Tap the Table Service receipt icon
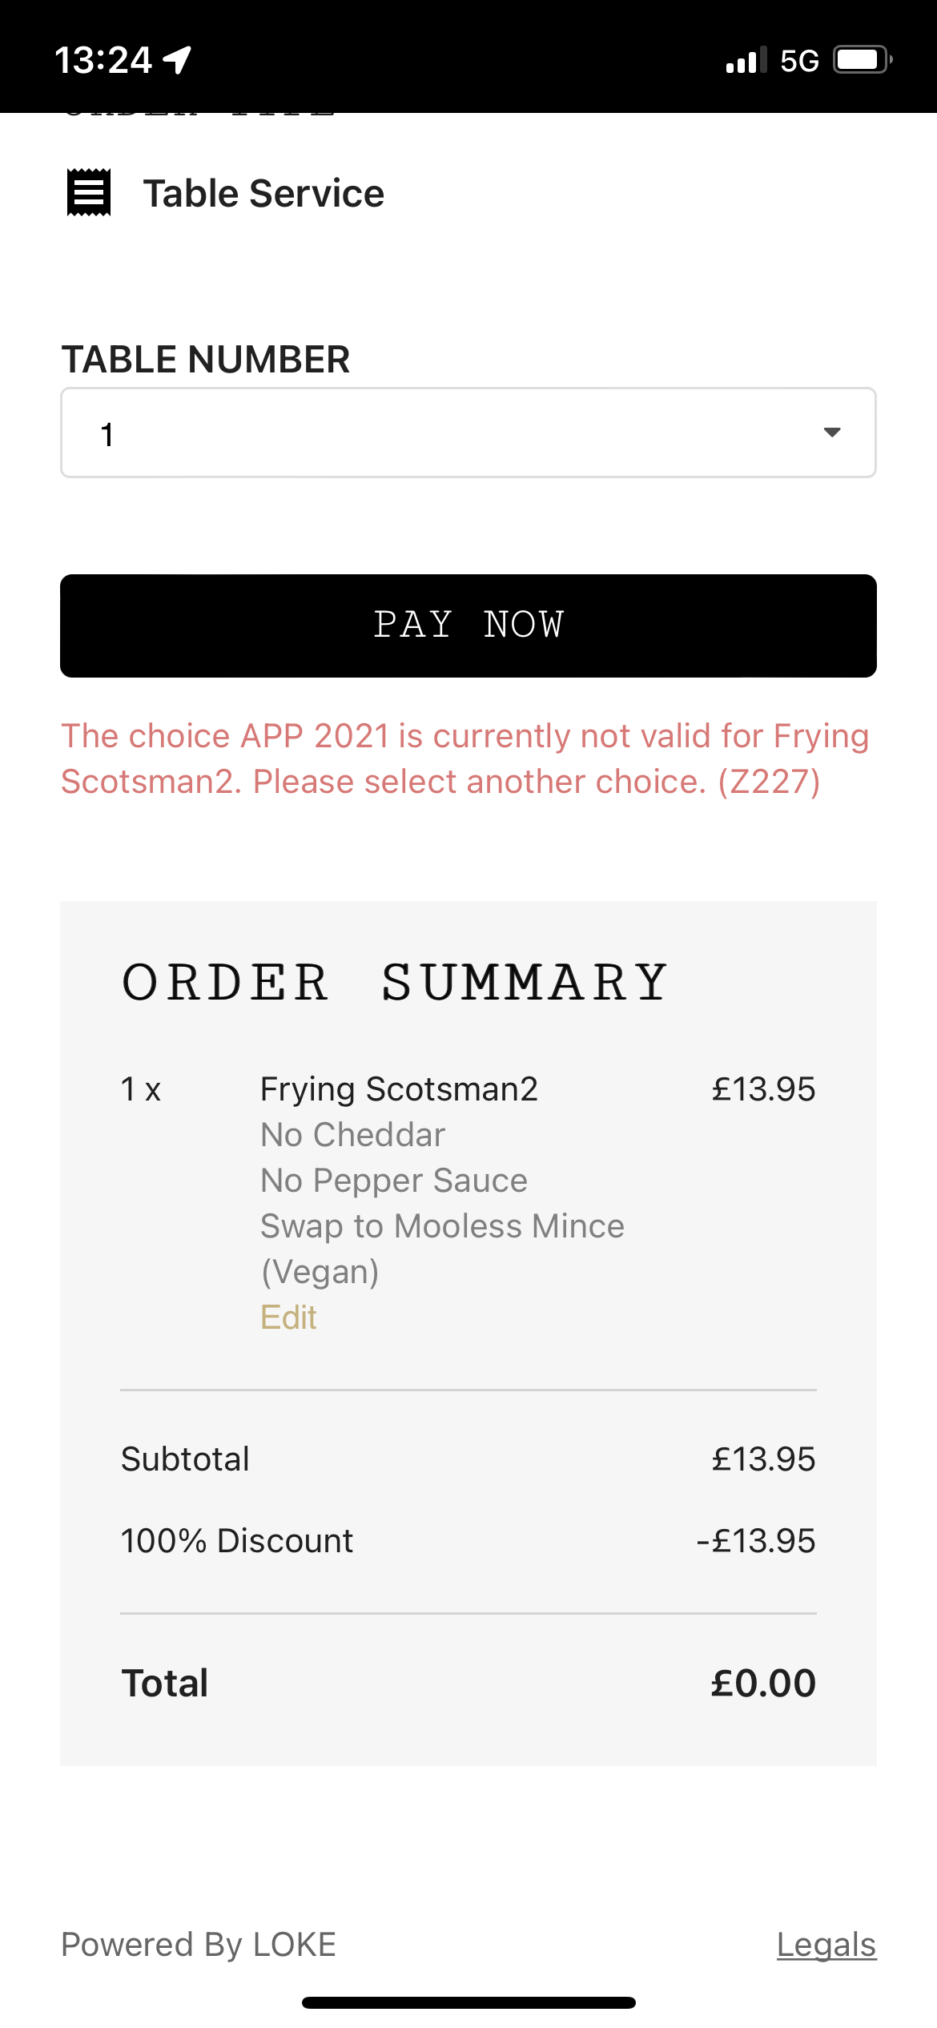The height and width of the screenshot is (2028, 937). [x=88, y=193]
